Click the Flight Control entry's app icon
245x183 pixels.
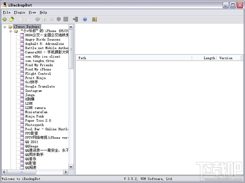pos(22,74)
